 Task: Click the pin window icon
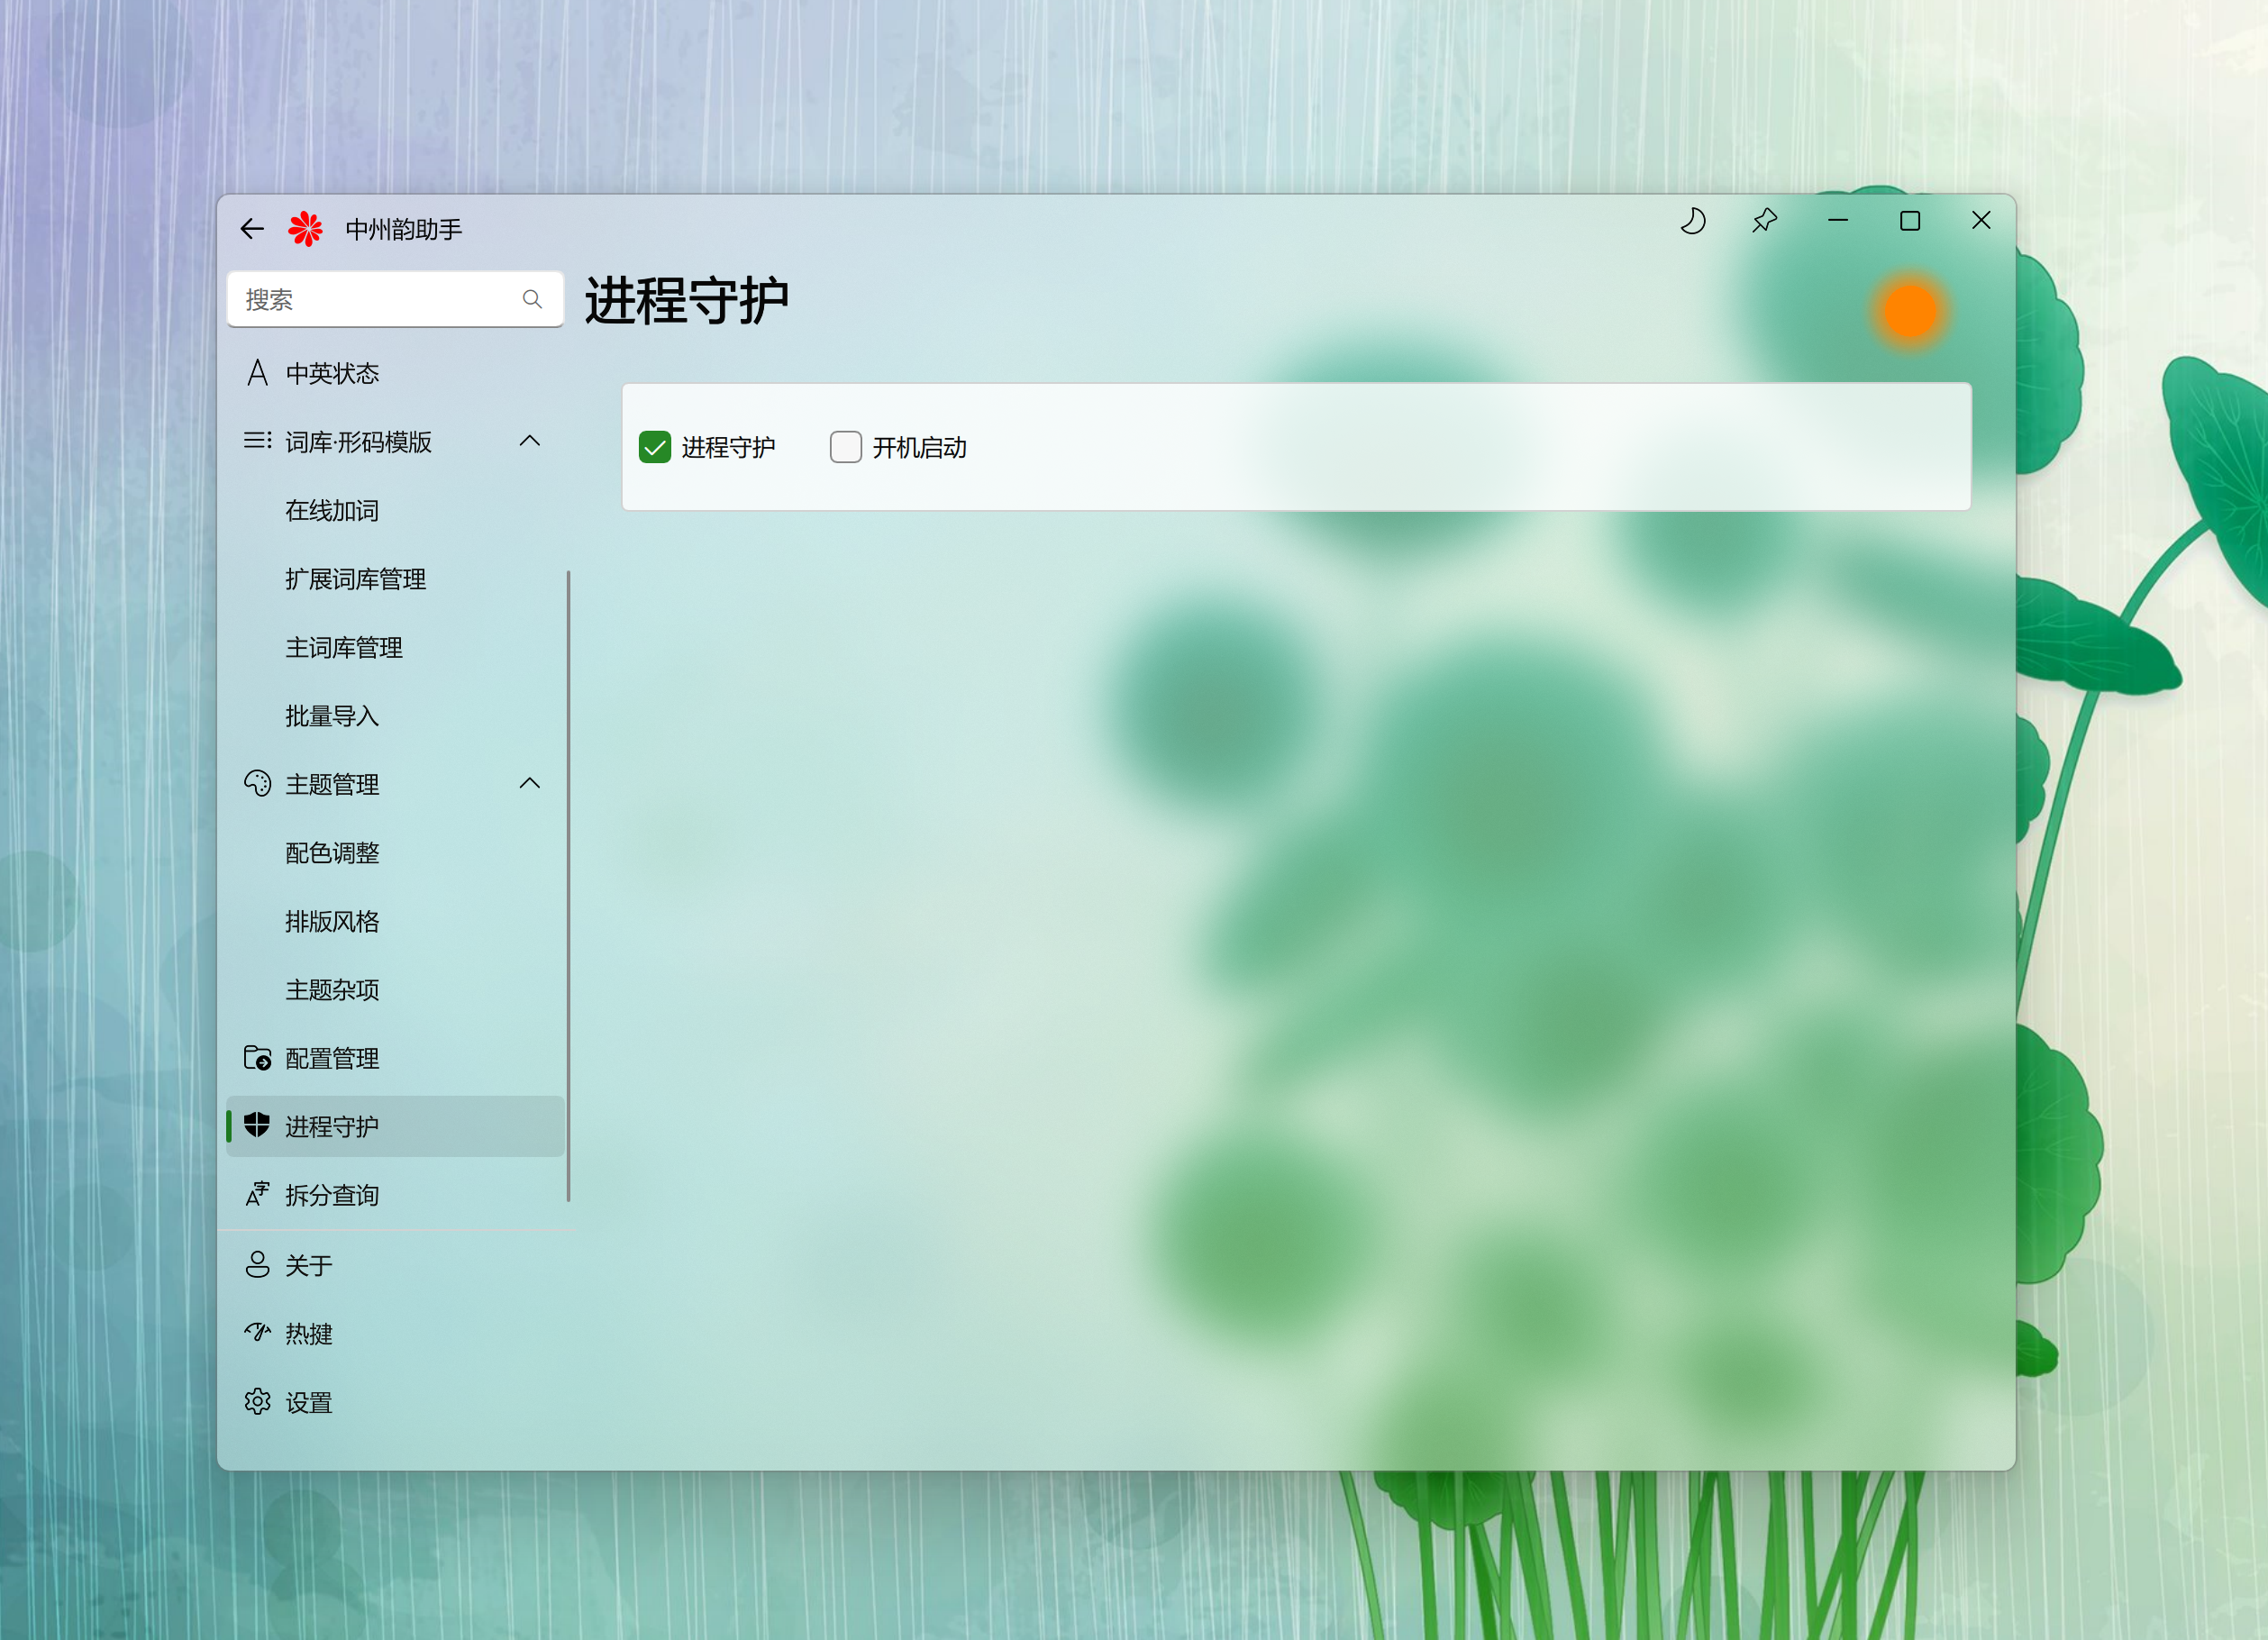1764,221
